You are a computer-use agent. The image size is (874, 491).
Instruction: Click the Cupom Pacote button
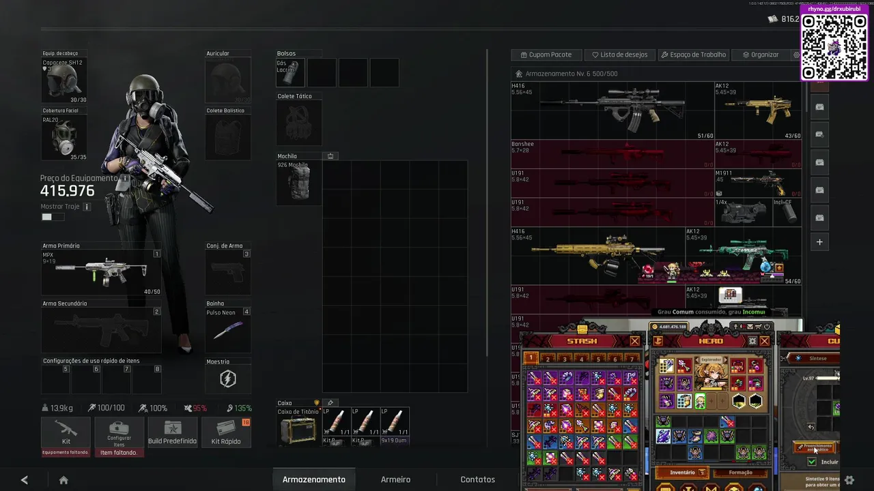pyautogui.click(x=546, y=55)
